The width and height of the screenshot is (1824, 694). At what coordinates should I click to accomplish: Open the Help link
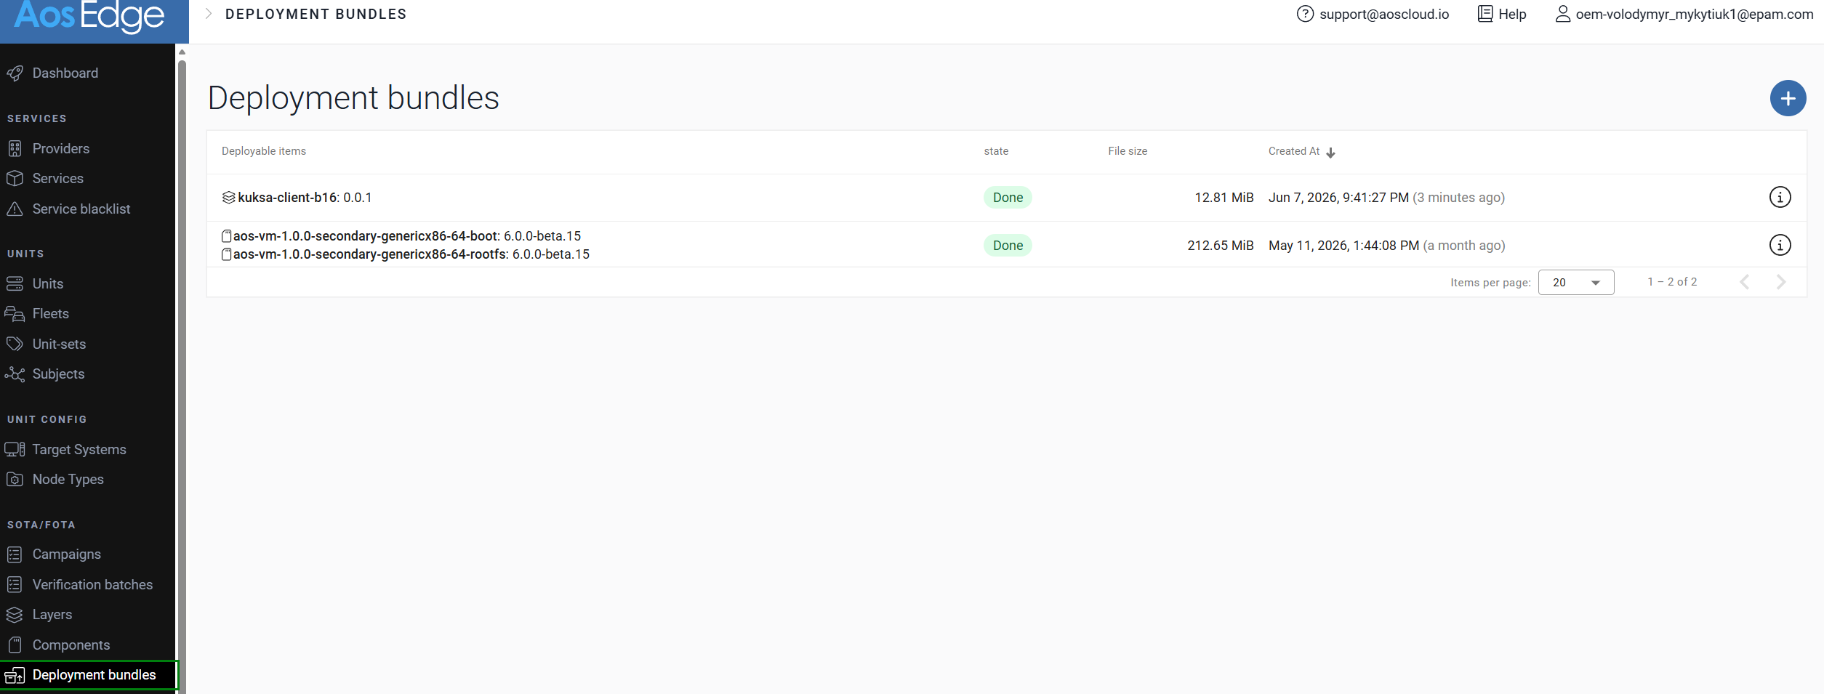pyautogui.click(x=1512, y=14)
